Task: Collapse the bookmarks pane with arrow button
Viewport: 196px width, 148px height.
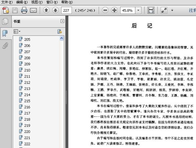Action: (x=62, y=22)
